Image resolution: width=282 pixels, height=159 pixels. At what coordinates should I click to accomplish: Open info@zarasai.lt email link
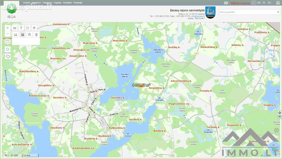[x=198, y=16]
